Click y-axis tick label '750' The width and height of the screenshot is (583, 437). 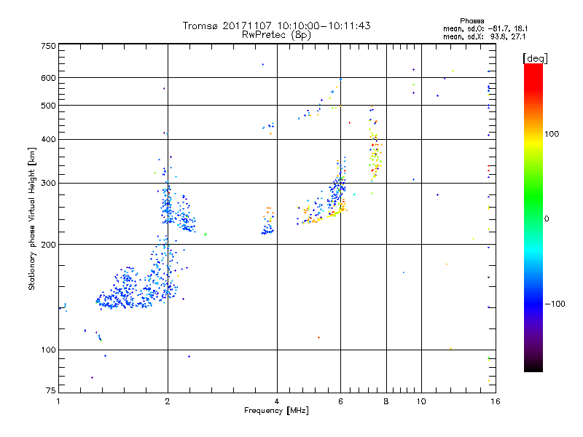[x=48, y=46]
